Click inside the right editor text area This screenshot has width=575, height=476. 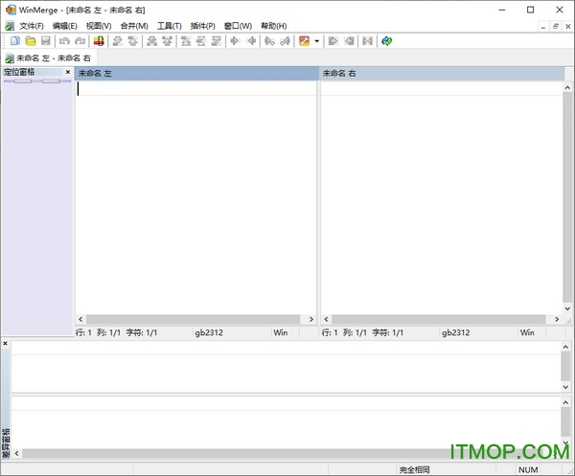(442, 198)
